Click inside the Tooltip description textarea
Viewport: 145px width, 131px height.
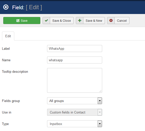coord(75,80)
